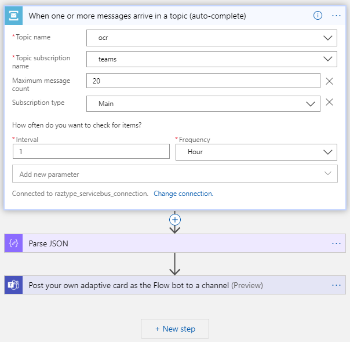
Task: Expand the Parse JSON action card
Action: (174, 243)
